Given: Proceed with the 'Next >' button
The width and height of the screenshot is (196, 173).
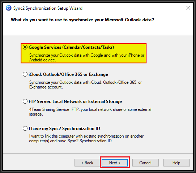Looking at the screenshot, I should pyautogui.click(x=115, y=163).
